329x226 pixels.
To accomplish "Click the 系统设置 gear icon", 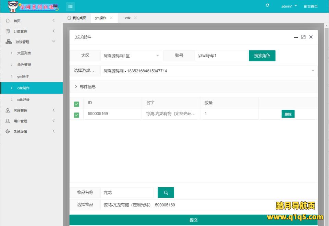I will (x=8, y=131).
